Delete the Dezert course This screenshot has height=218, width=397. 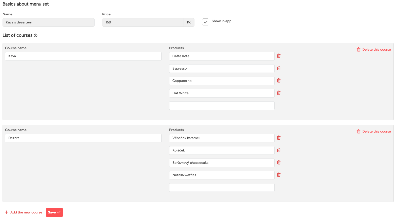[374, 132]
